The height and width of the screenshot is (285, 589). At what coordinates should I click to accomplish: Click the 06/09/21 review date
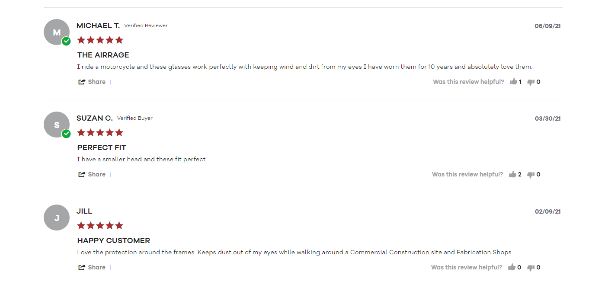547,26
